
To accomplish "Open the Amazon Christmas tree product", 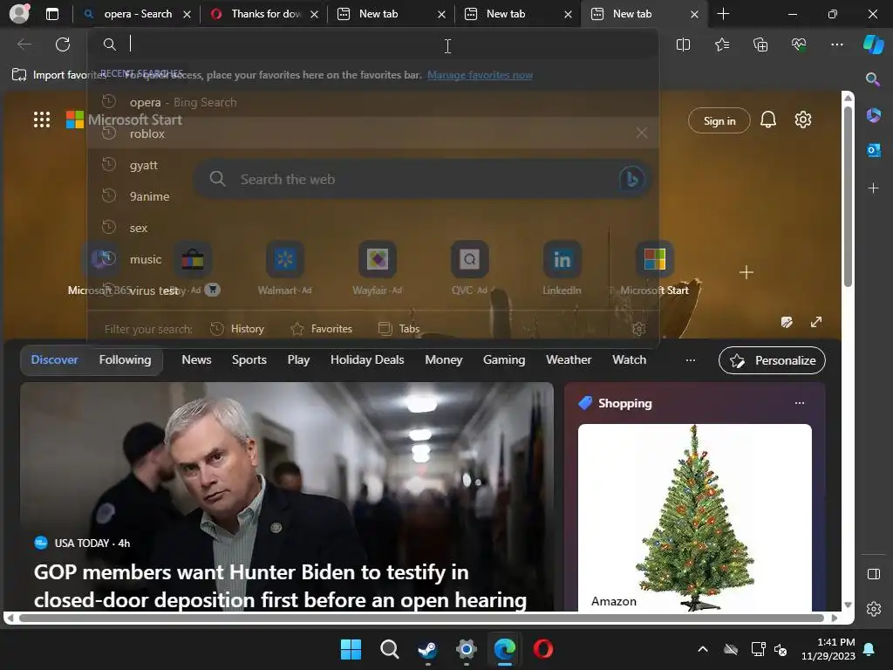I will [x=694, y=517].
